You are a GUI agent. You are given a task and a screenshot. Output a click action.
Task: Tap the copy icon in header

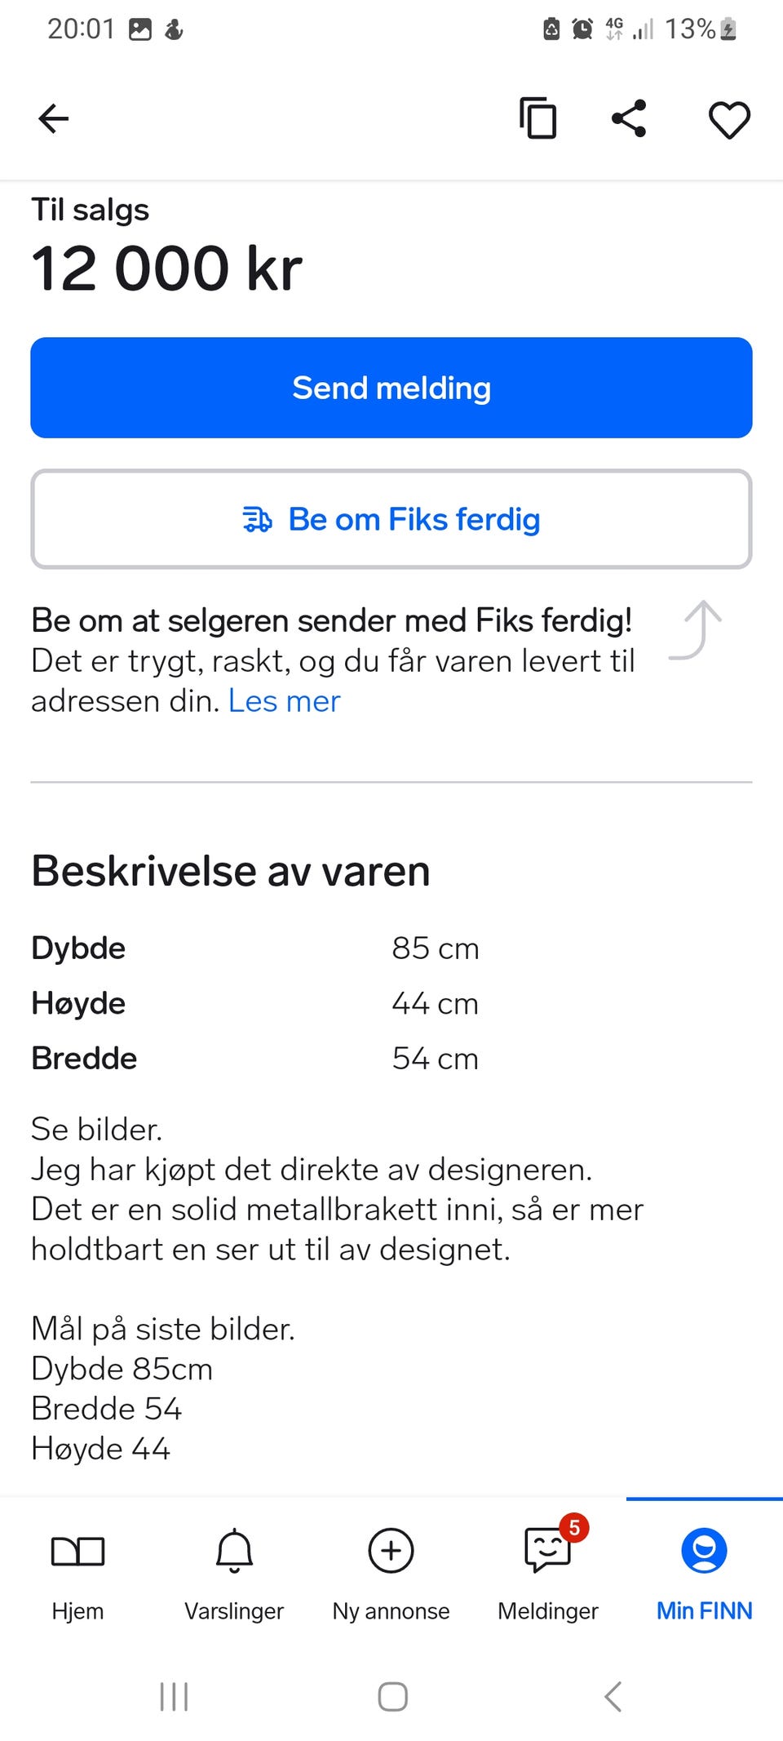pyautogui.click(x=538, y=119)
